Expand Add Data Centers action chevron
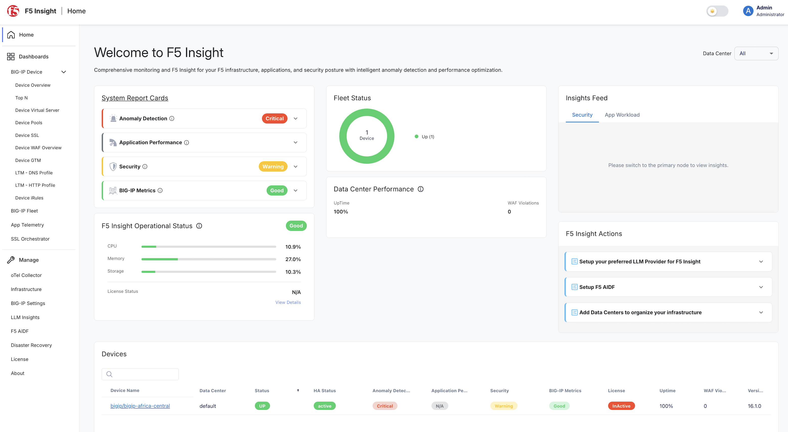The image size is (788, 432). click(761, 312)
